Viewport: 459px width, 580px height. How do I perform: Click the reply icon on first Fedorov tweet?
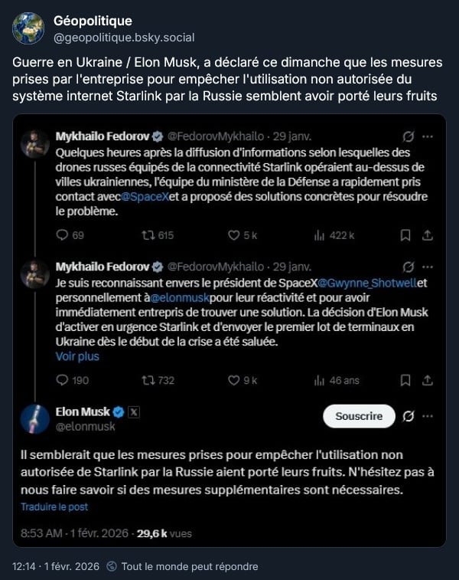(x=63, y=235)
